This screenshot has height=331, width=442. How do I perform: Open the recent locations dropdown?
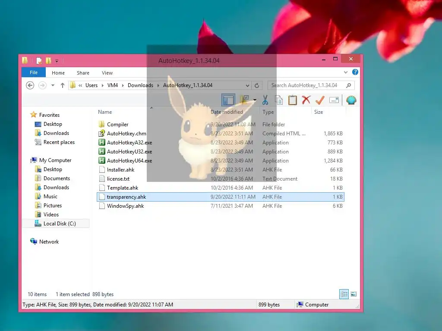[53, 85]
